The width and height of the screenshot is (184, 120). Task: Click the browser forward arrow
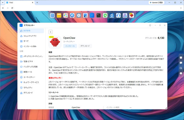7,8
